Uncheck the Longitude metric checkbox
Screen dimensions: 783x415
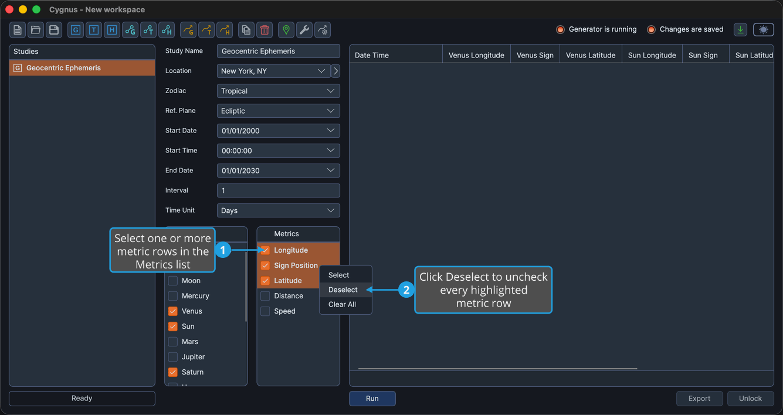tap(265, 250)
